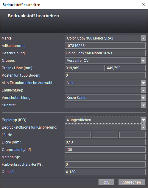Click the Beschreibung text field
148x188 pixels.
[105, 53]
